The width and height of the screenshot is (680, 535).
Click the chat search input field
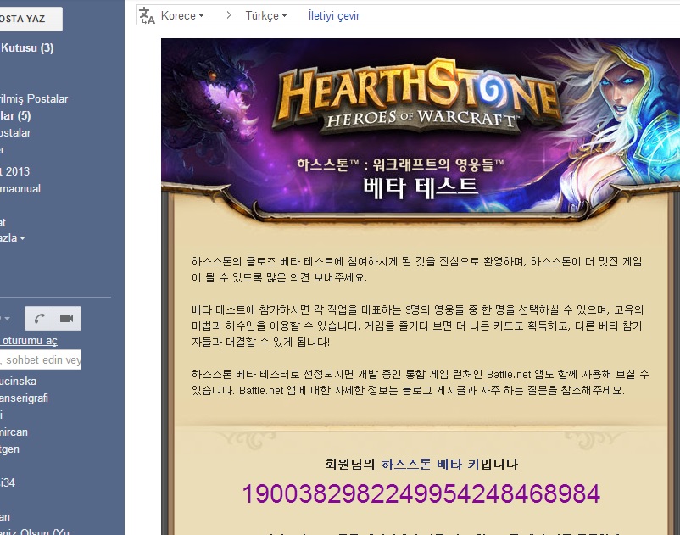41,359
